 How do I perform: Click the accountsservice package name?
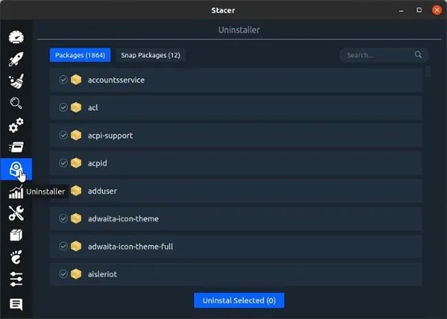pyautogui.click(x=116, y=80)
